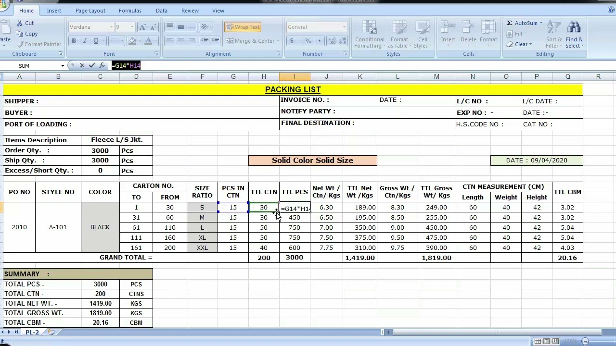Open the Alignment dialog launcher
This screenshot has height=346, width=616.
278,54
